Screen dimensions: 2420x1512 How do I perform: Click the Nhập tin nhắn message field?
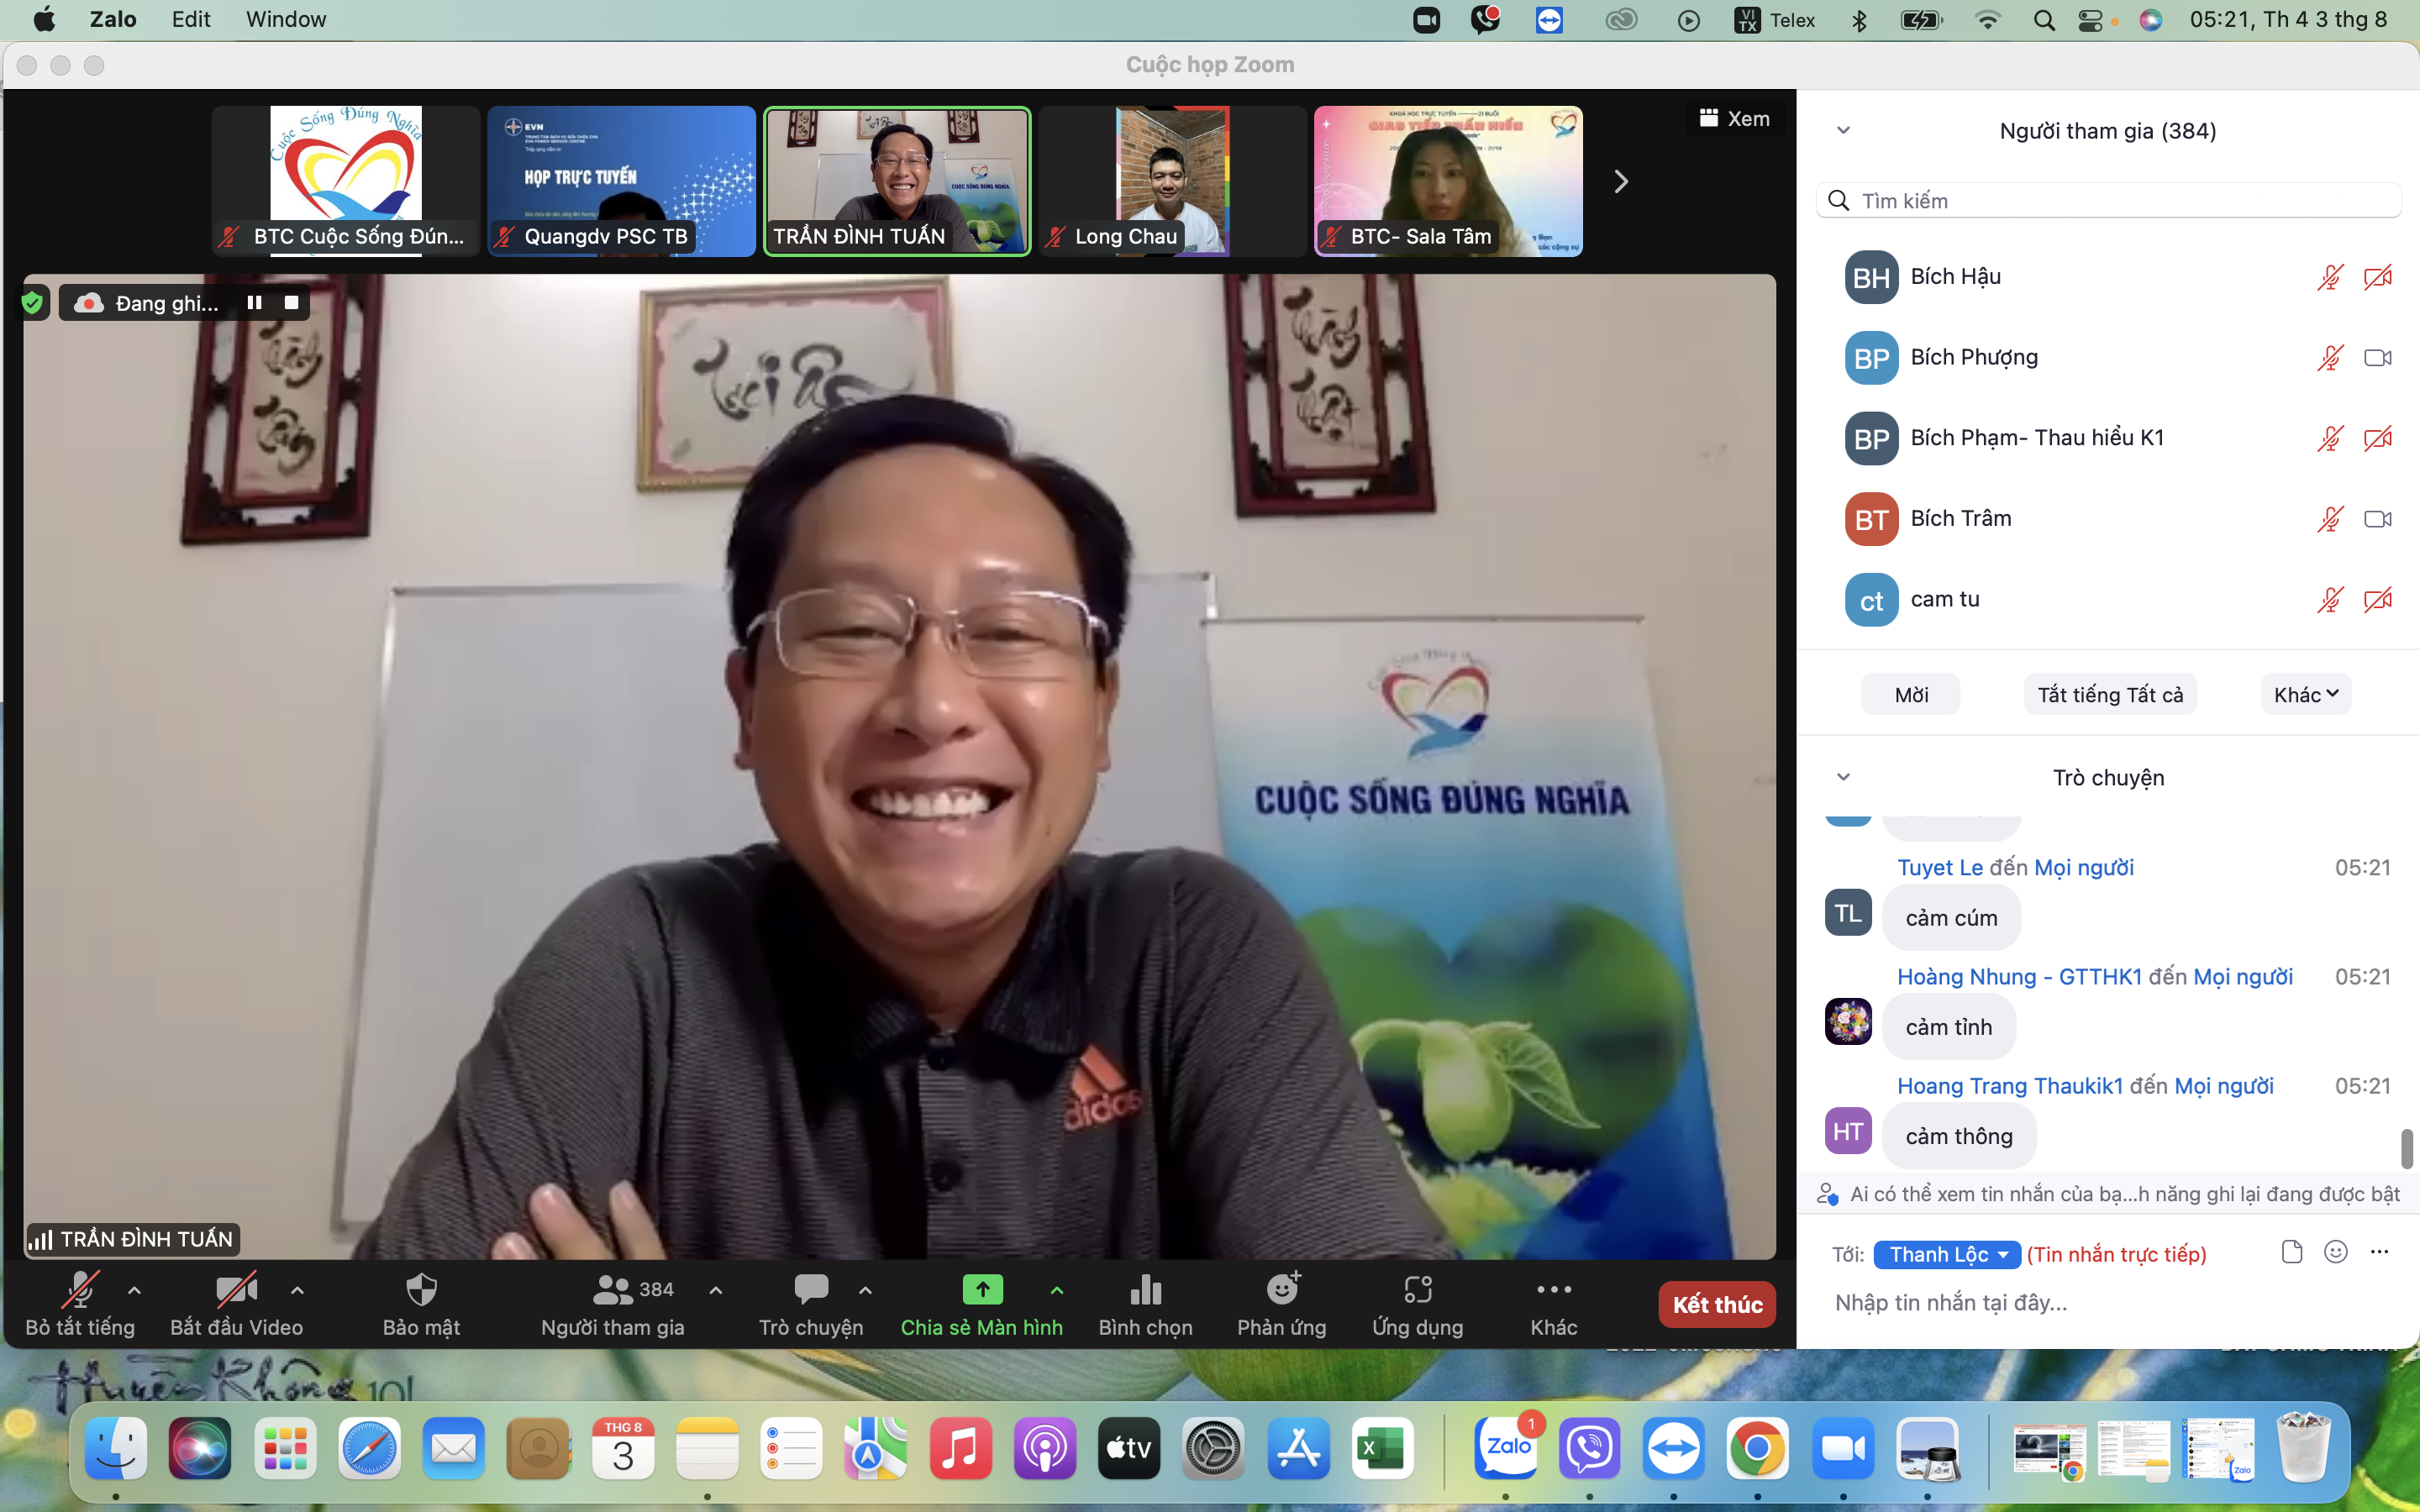(x=2108, y=1302)
